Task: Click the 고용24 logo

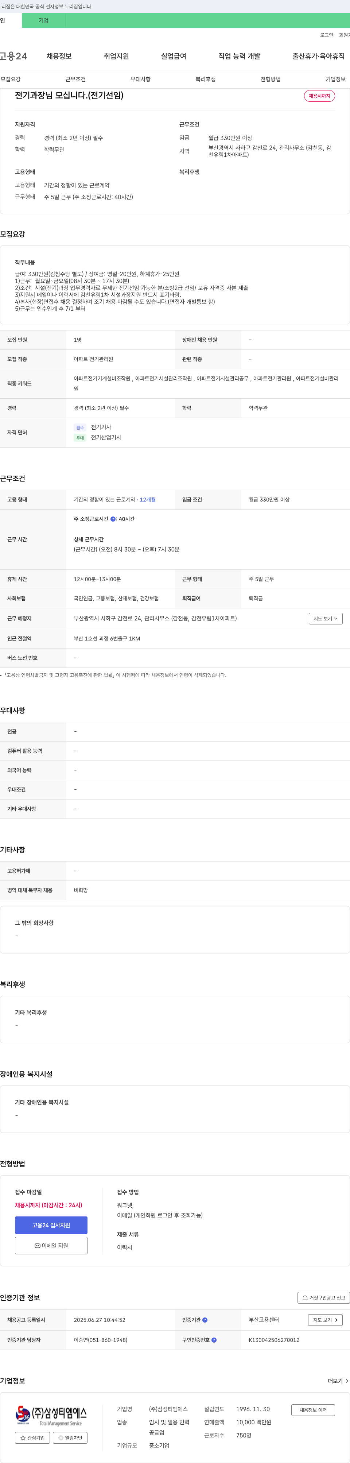Action: pos(13,56)
